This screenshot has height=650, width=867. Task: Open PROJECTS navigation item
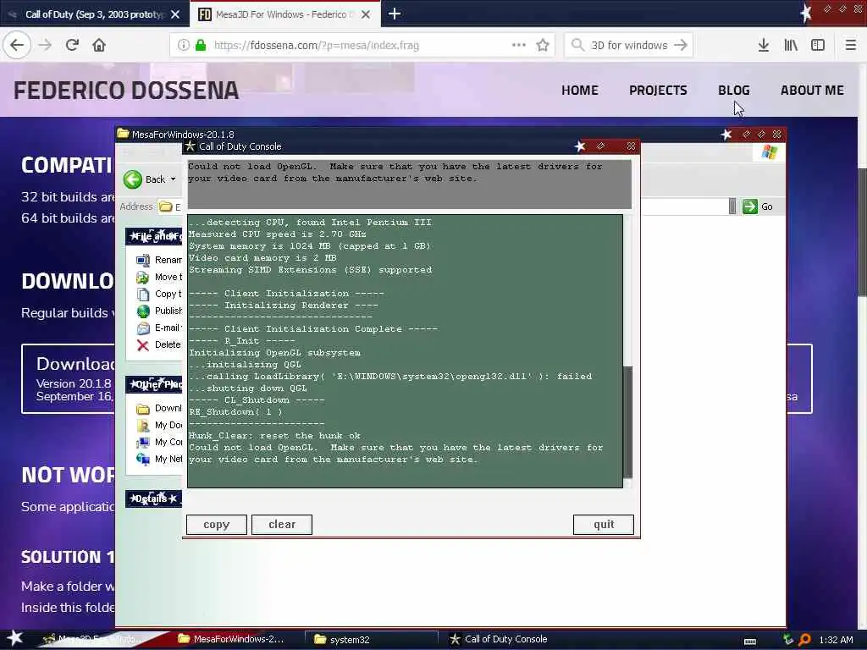pos(657,90)
